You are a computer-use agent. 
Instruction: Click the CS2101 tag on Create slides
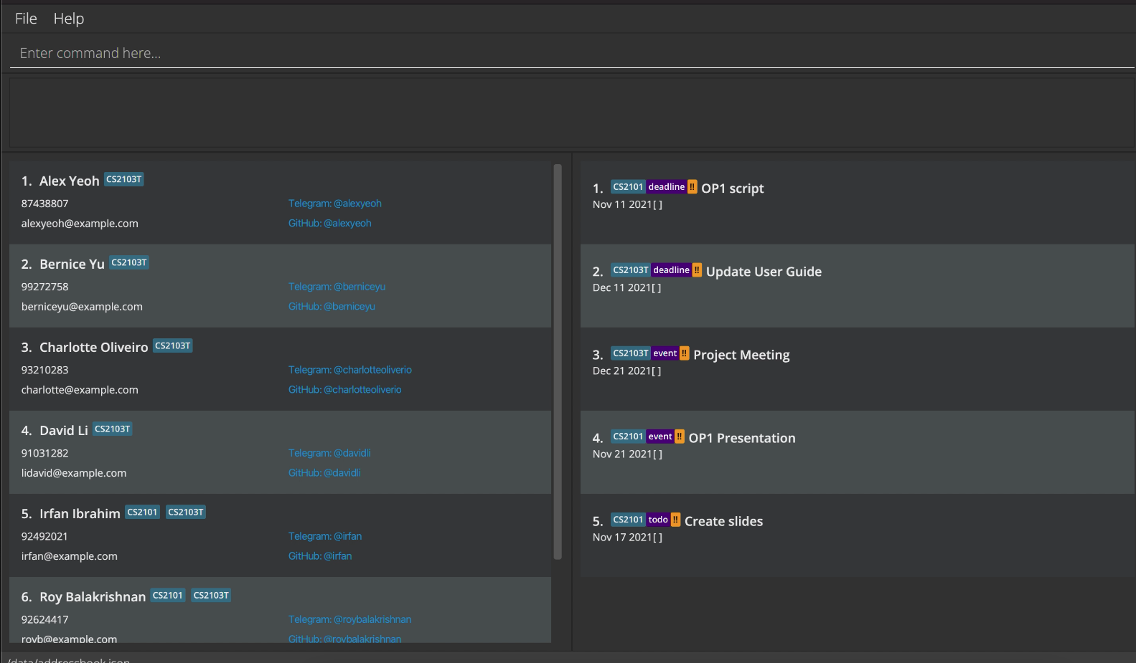pyautogui.click(x=628, y=520)
